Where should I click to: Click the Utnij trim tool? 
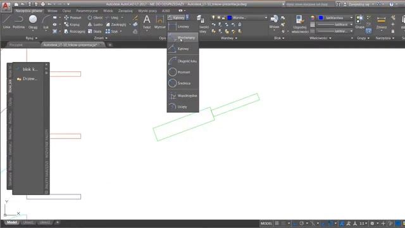coord(113,18)
